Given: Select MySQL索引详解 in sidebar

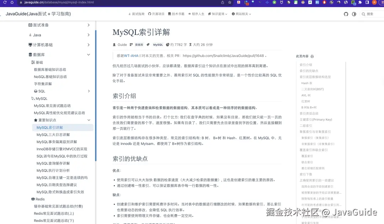Looking at the screenshot, I should 63,127.
